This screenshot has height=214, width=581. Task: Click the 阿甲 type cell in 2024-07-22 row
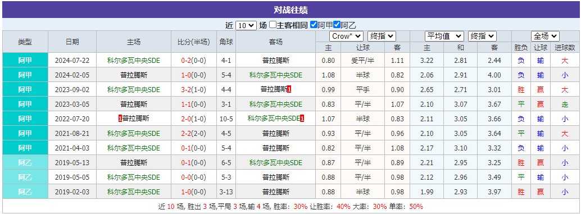point(25,60)
